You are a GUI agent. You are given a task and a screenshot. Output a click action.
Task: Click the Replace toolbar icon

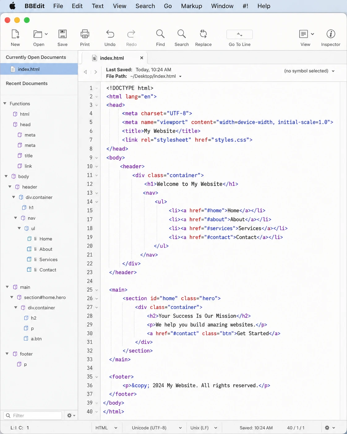[203, 34]
